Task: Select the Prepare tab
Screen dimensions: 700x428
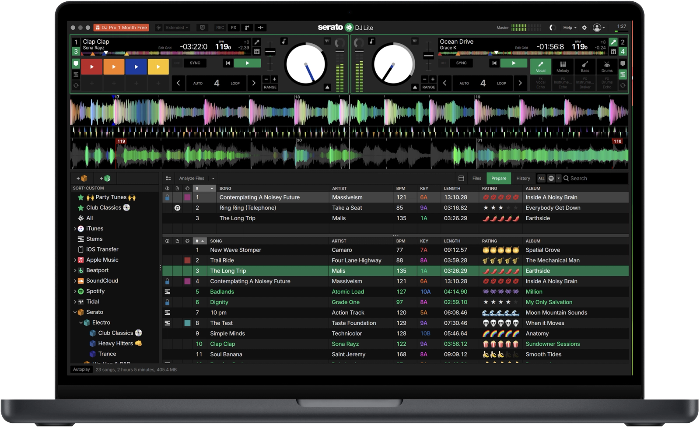Action: click(499, 178)
